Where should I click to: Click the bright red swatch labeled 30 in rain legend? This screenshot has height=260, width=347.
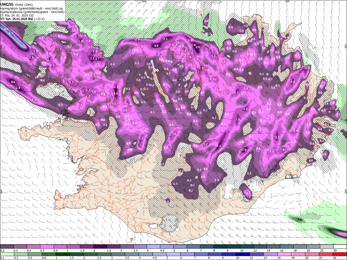coord(340,254)
